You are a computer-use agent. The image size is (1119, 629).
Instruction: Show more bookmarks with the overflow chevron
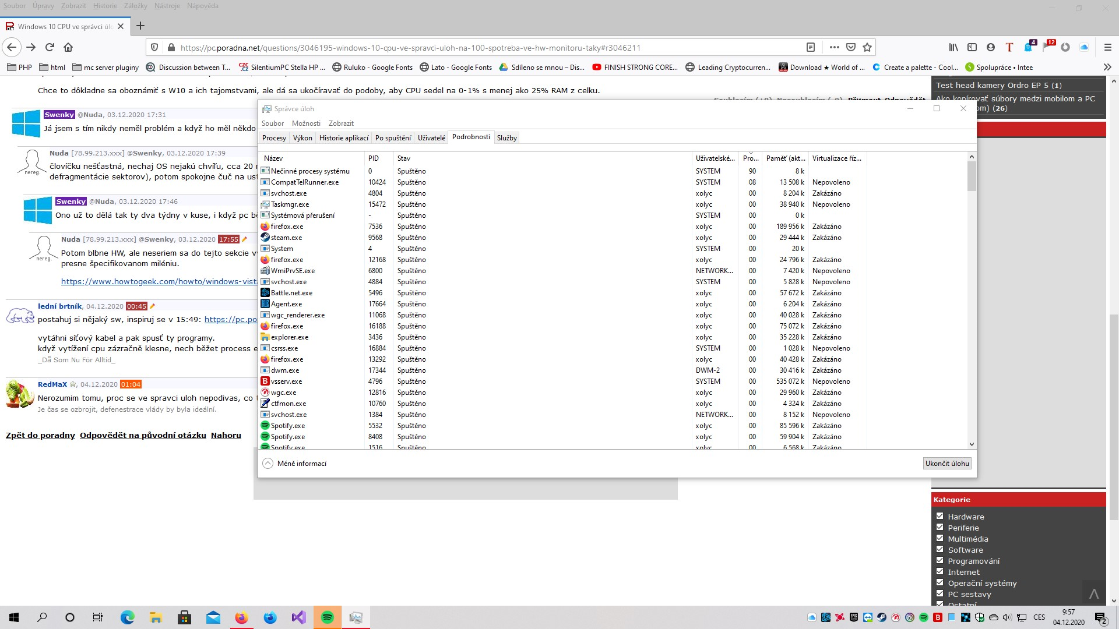(1107, 67)
